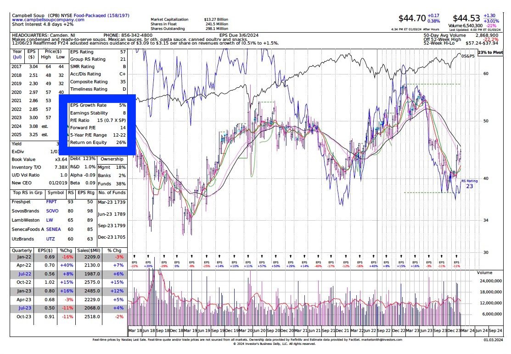The height and width of the screenshot is (354, 511).
Task: Click the Apr-22 sales value 2130.0
Action: click(x=93, y=265)
